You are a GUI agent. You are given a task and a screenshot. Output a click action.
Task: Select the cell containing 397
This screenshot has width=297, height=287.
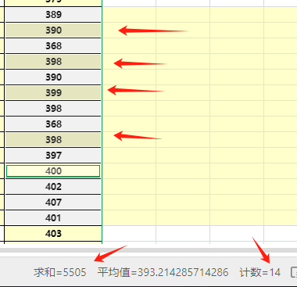53,156
